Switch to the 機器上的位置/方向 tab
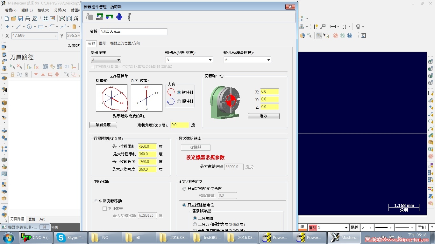 (x=125, y=43)
